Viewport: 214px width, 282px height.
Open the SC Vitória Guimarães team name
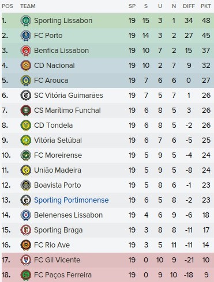pos(69,96)
